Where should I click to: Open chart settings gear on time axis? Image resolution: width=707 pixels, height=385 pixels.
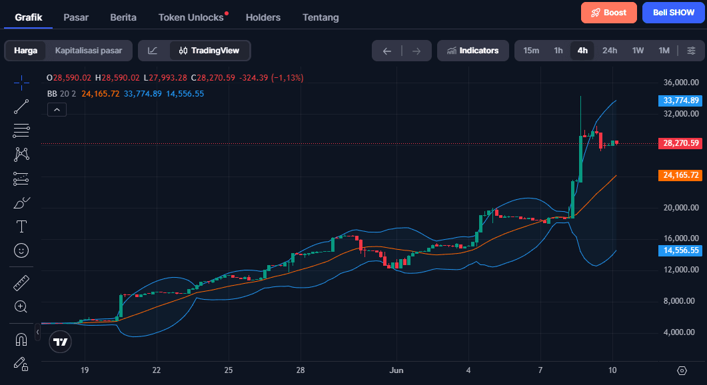[x=682, y=370]
